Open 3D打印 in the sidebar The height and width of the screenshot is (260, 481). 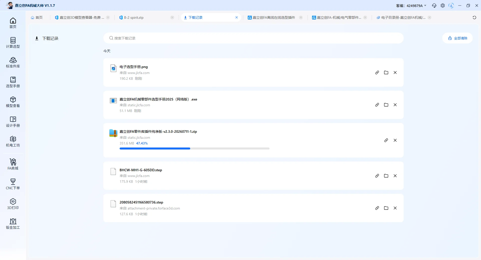click(x=13, y=204)
